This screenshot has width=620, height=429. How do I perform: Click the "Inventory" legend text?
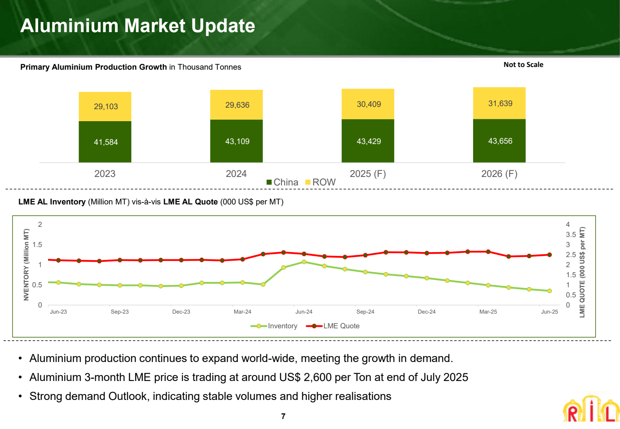coord(282,326)
